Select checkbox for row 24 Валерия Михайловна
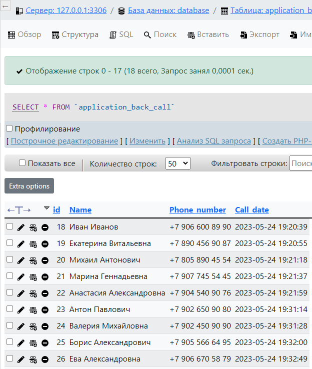 [x=9, y=325]
